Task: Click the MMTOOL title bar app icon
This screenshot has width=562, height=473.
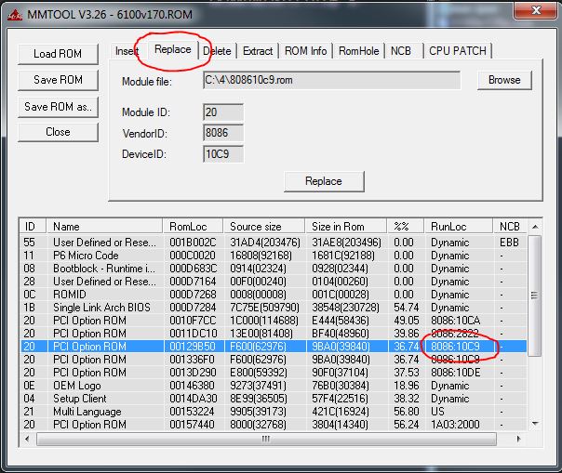Action: coord(15,15)
